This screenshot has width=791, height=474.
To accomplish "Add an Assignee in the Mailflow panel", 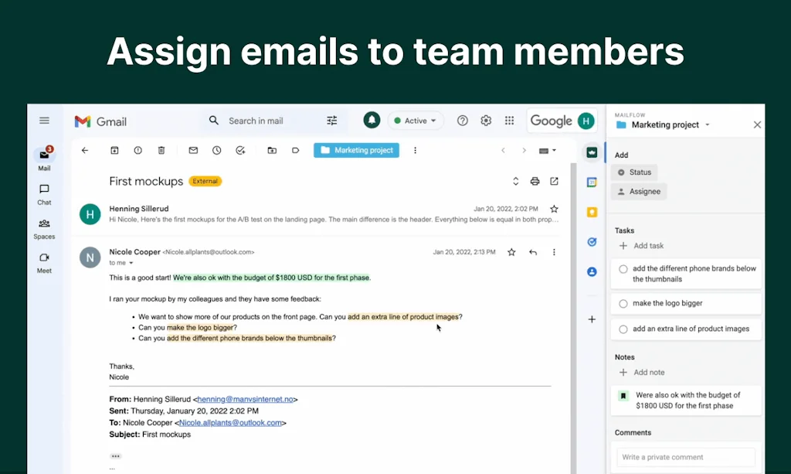I will (x=638, y=191).
